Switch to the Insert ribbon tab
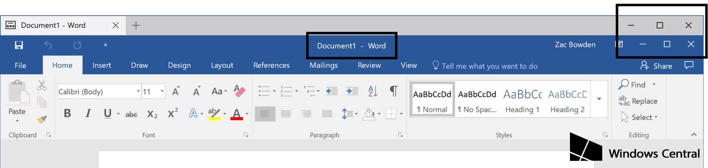708x168 pixels. pos(102,65)
